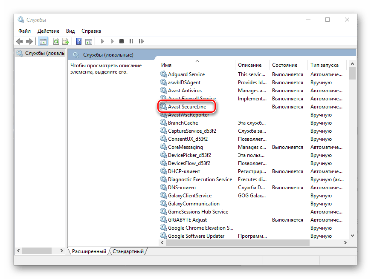Stop the service with the square toolbar icon
The height and width of the screenshot is (279, 371).
click(x=121, y=41)
